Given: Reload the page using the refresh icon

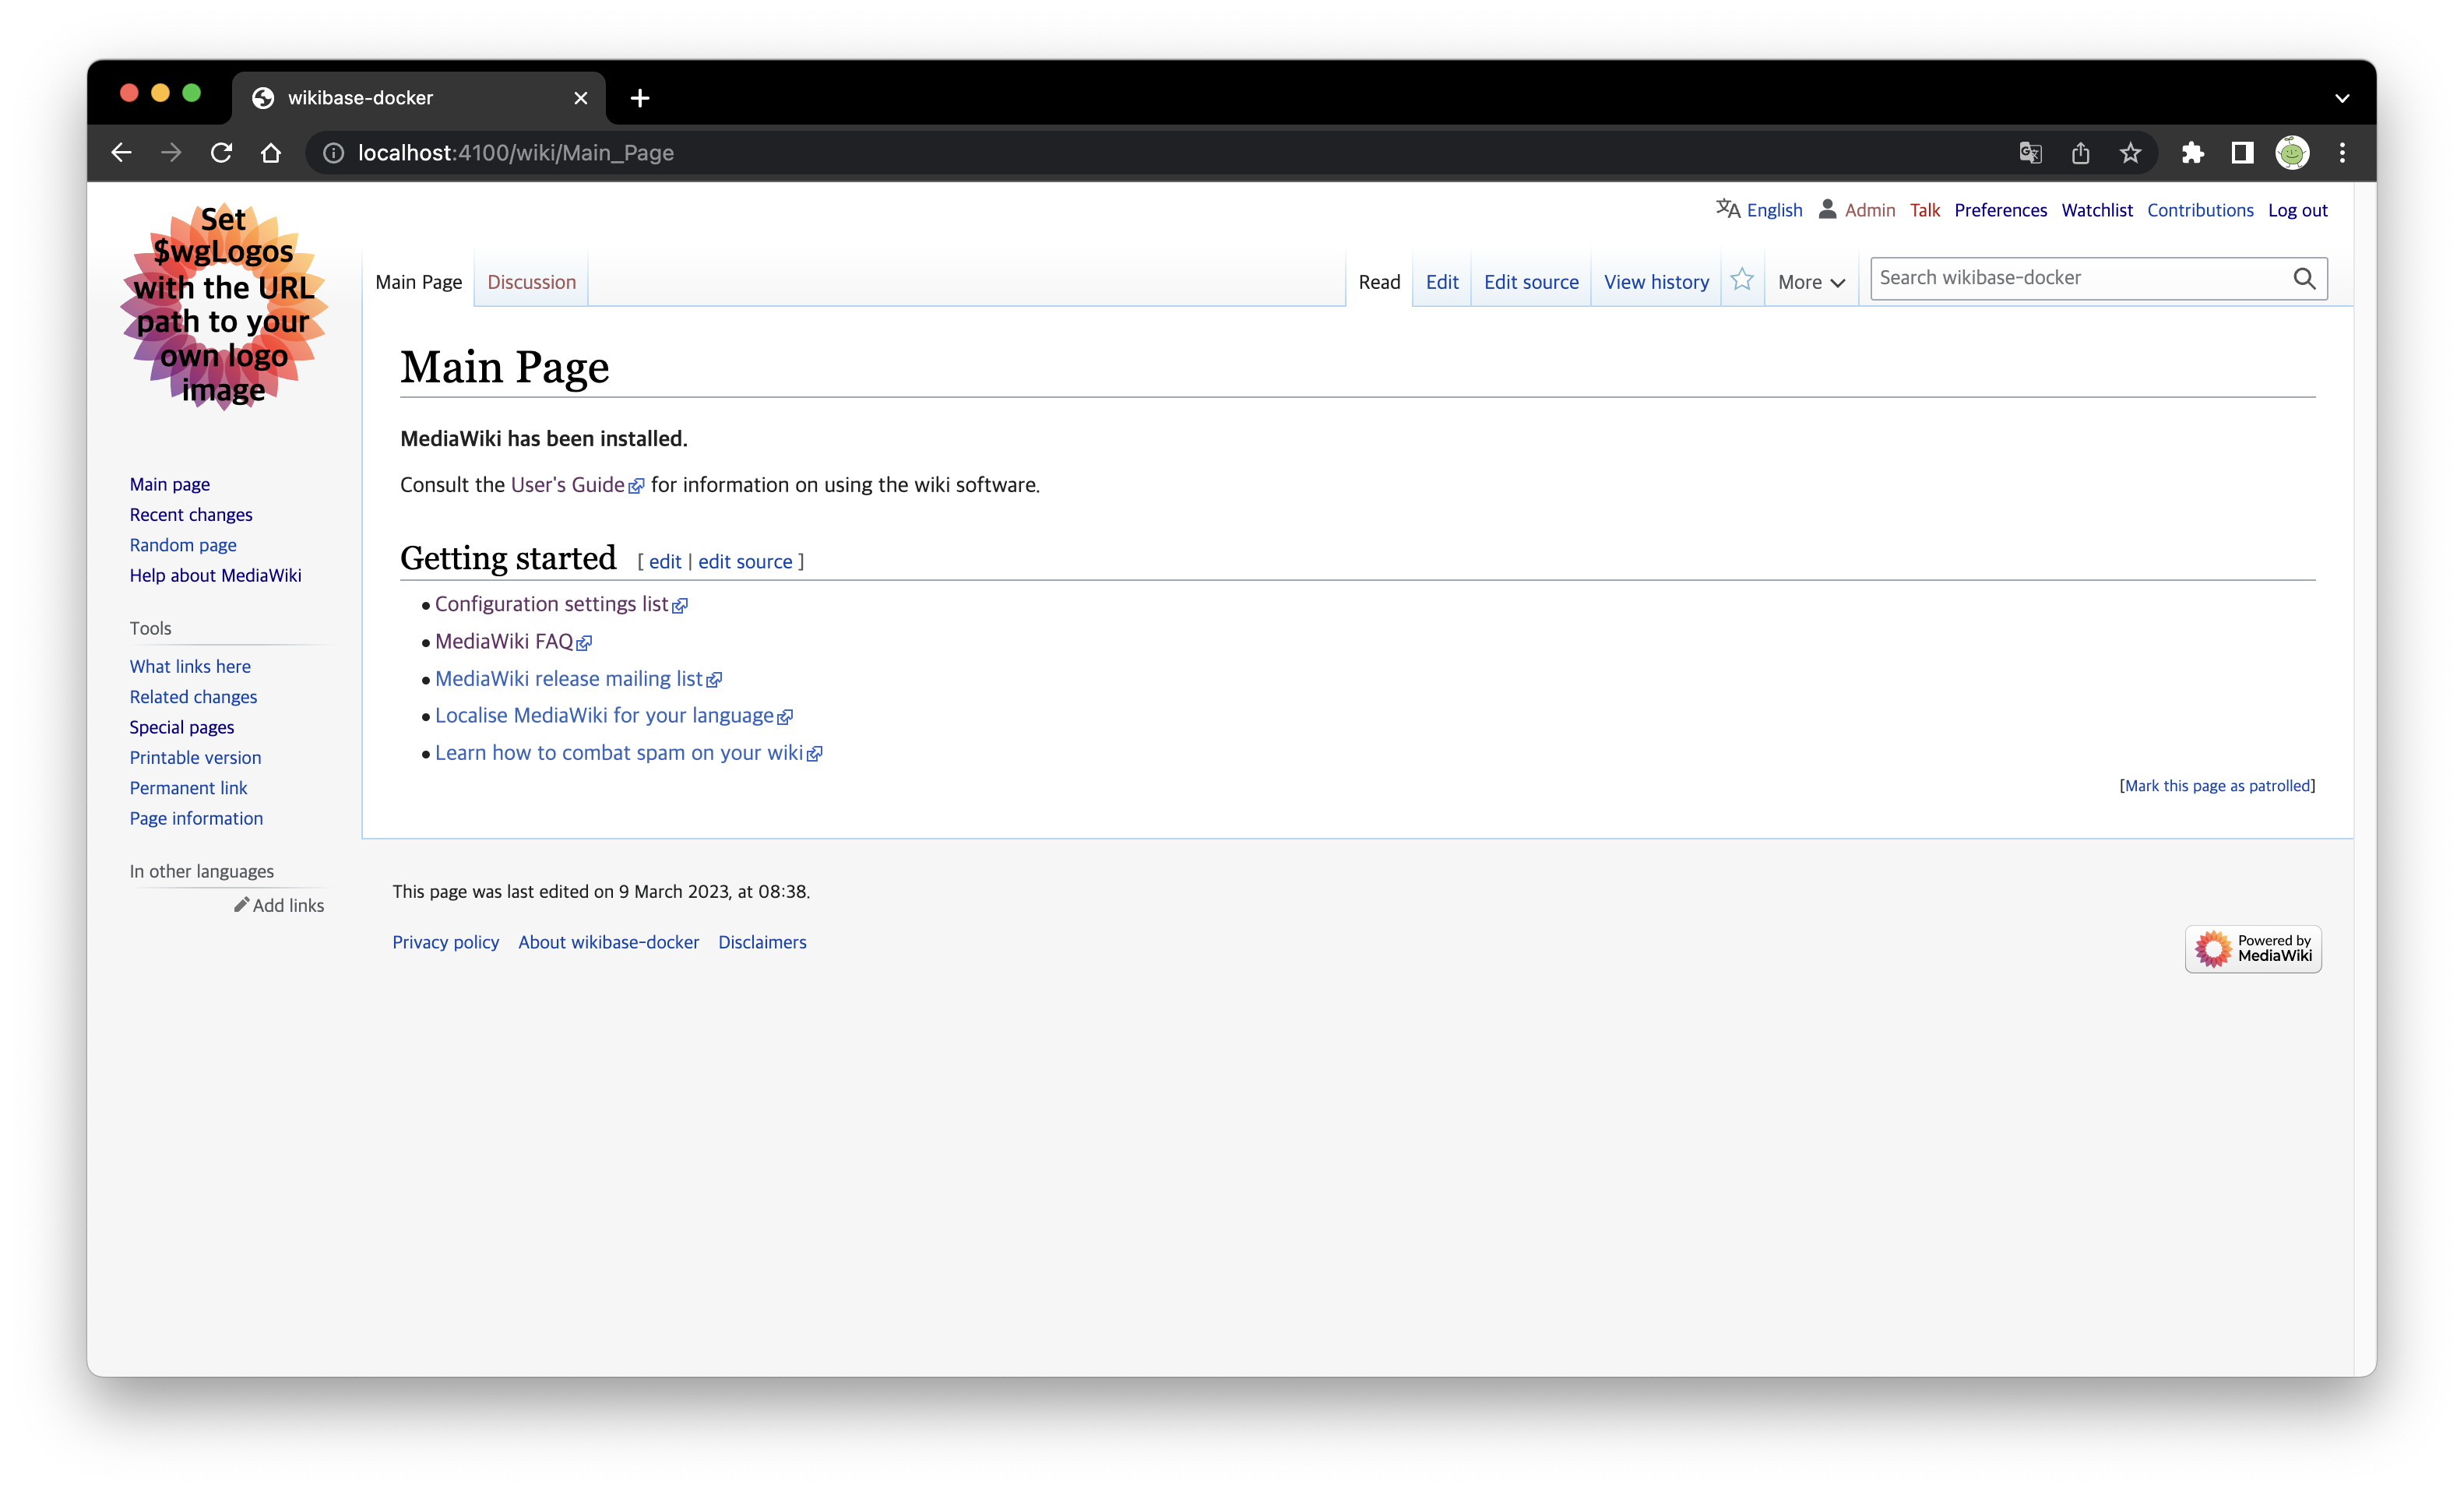Looking at the screenshot, I should tap(221, 152).
